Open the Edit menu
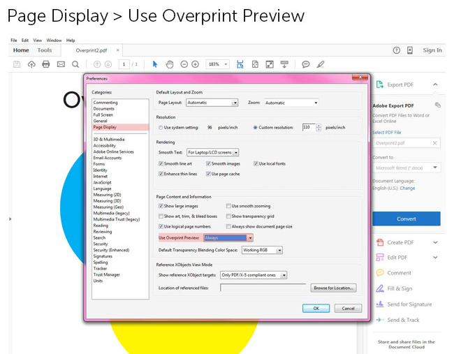 [25, 40]
